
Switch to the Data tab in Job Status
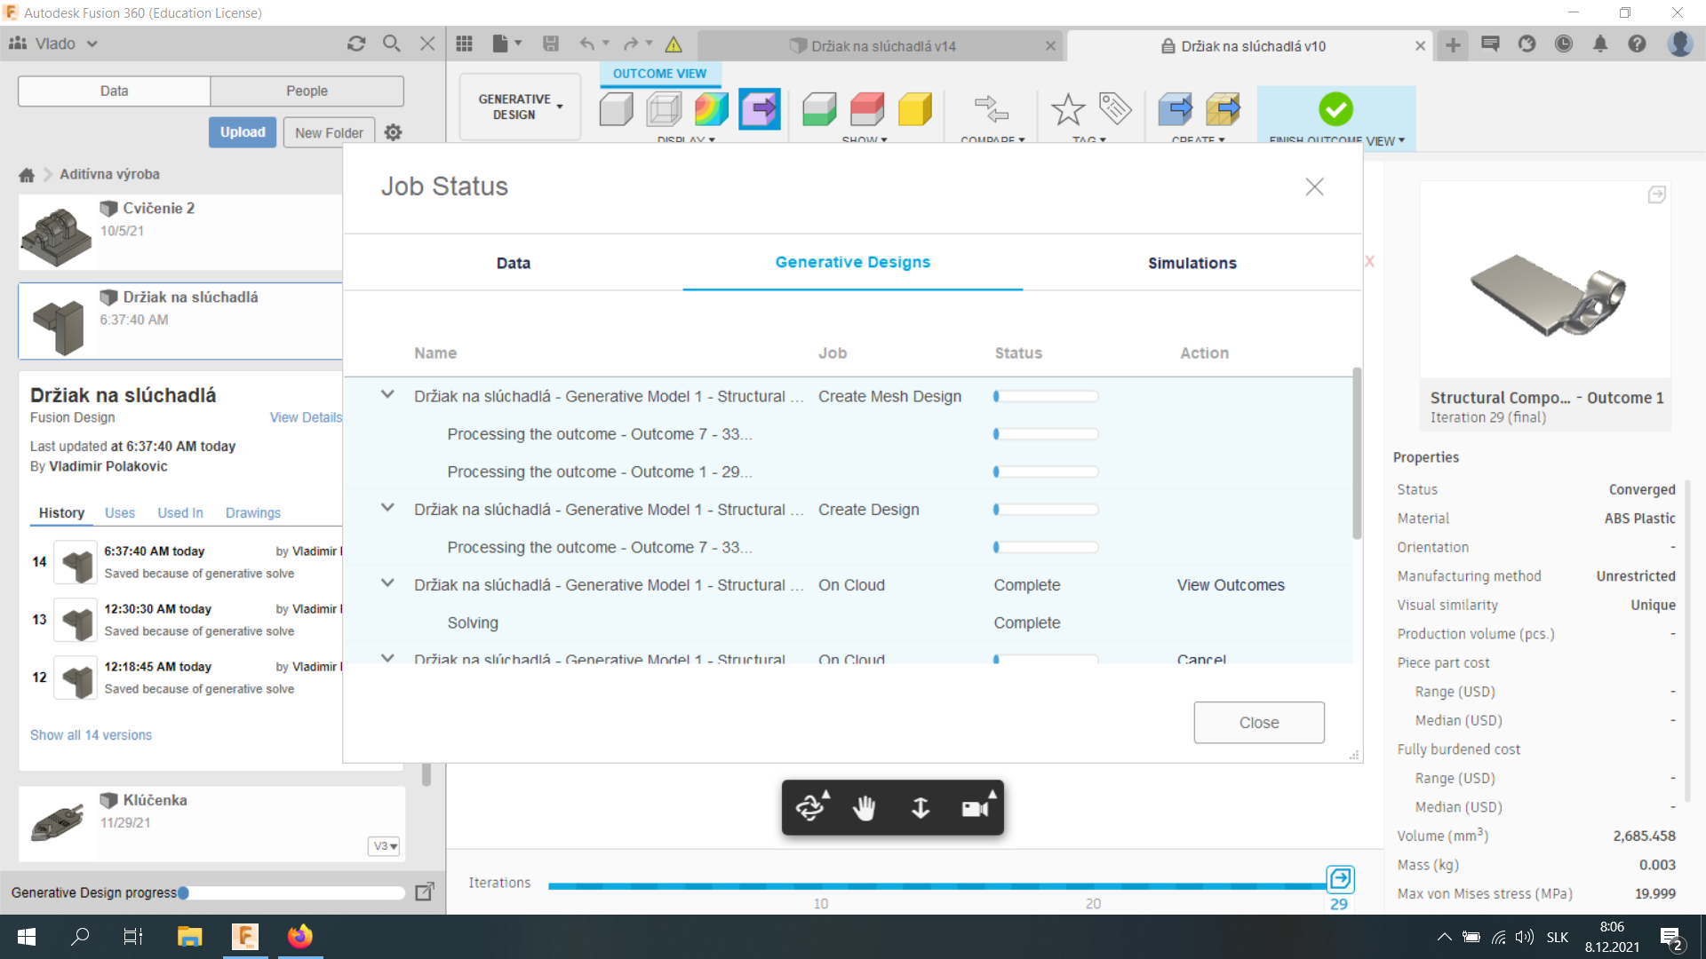(513, 263)
